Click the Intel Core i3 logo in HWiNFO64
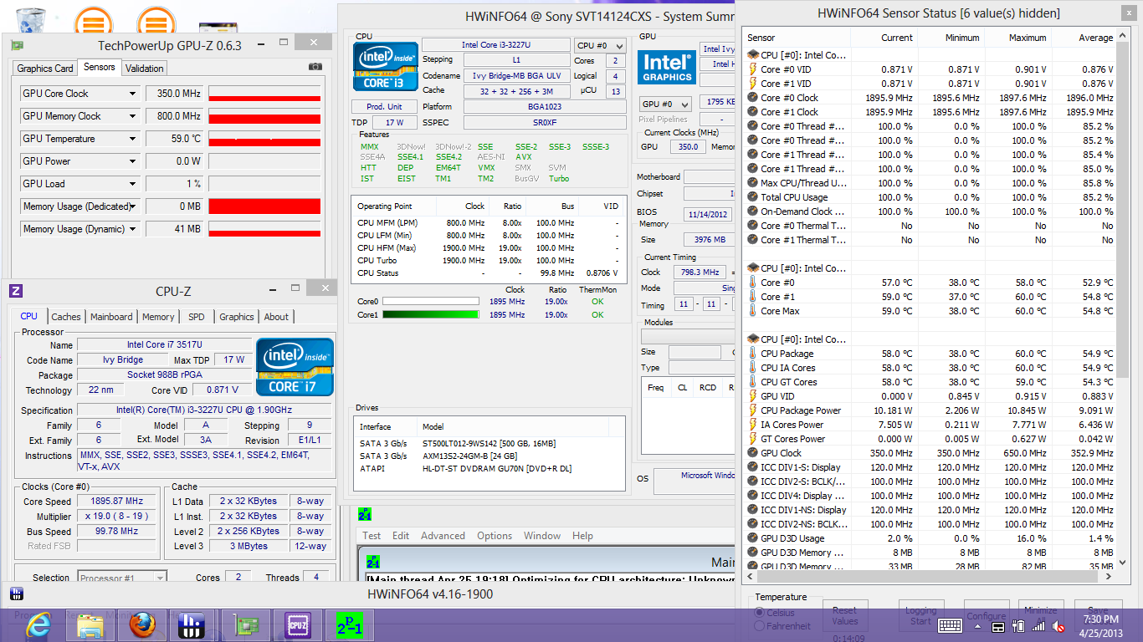This screenshot has height=642, width=1143. click(385, 66)
